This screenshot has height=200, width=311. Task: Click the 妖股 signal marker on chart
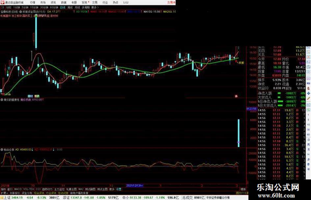(x=241, y=63)
